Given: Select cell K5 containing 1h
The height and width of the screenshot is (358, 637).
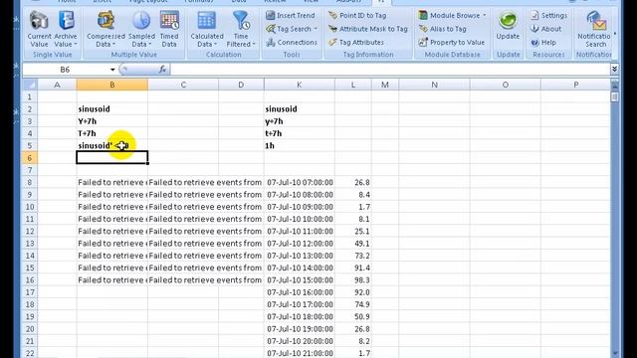Looking at the screenshot, I should coord(300,145).
